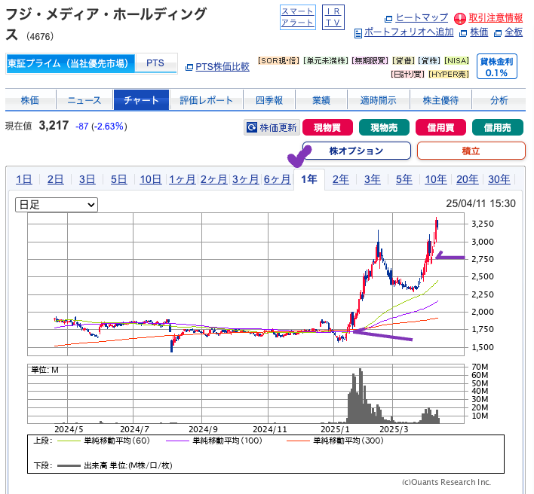Open the 取引注意情報 link
Screen dimensions: 534x494
tap(496, 17)
